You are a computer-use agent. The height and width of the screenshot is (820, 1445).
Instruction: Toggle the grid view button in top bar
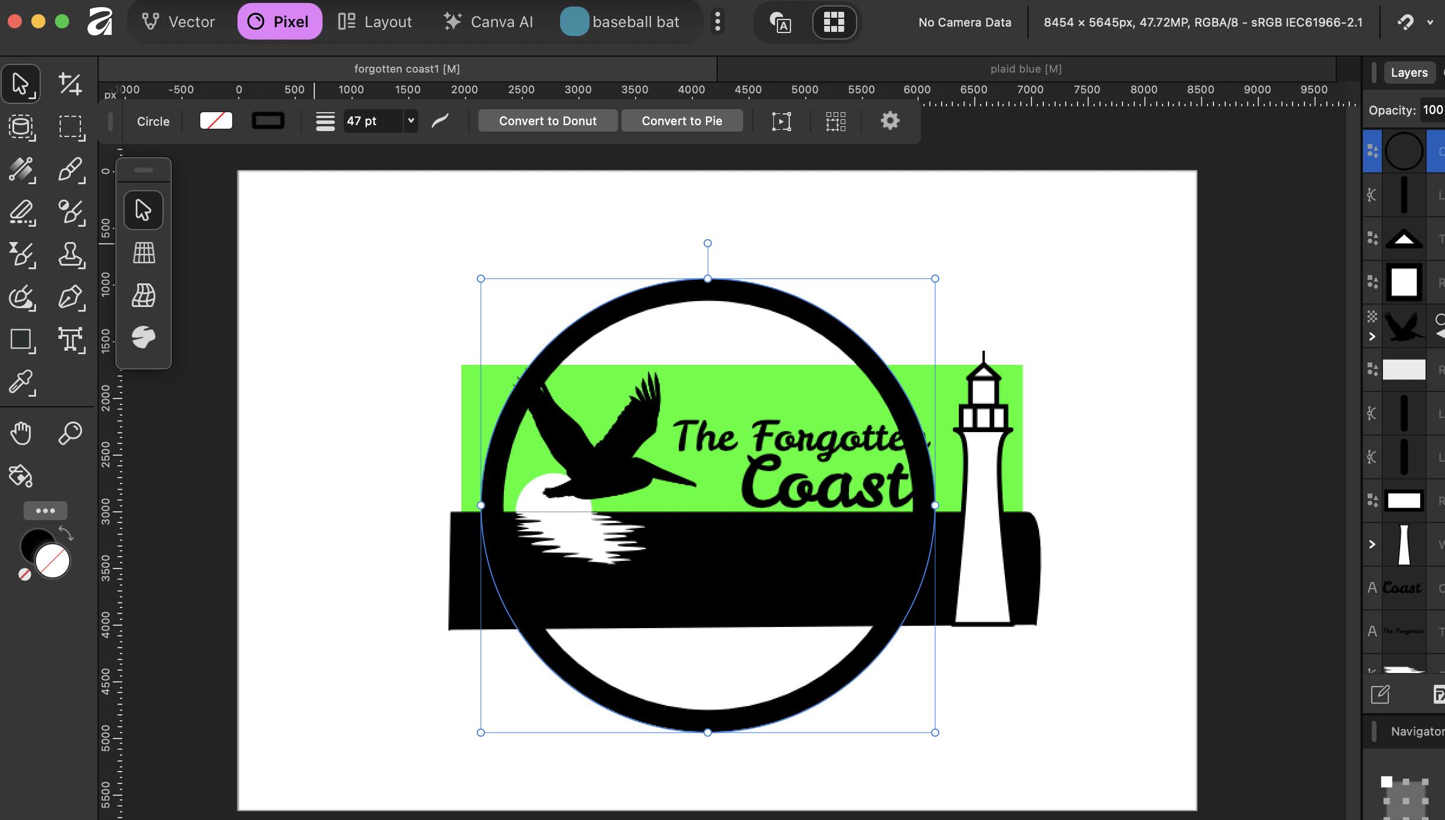pos(834,22)
